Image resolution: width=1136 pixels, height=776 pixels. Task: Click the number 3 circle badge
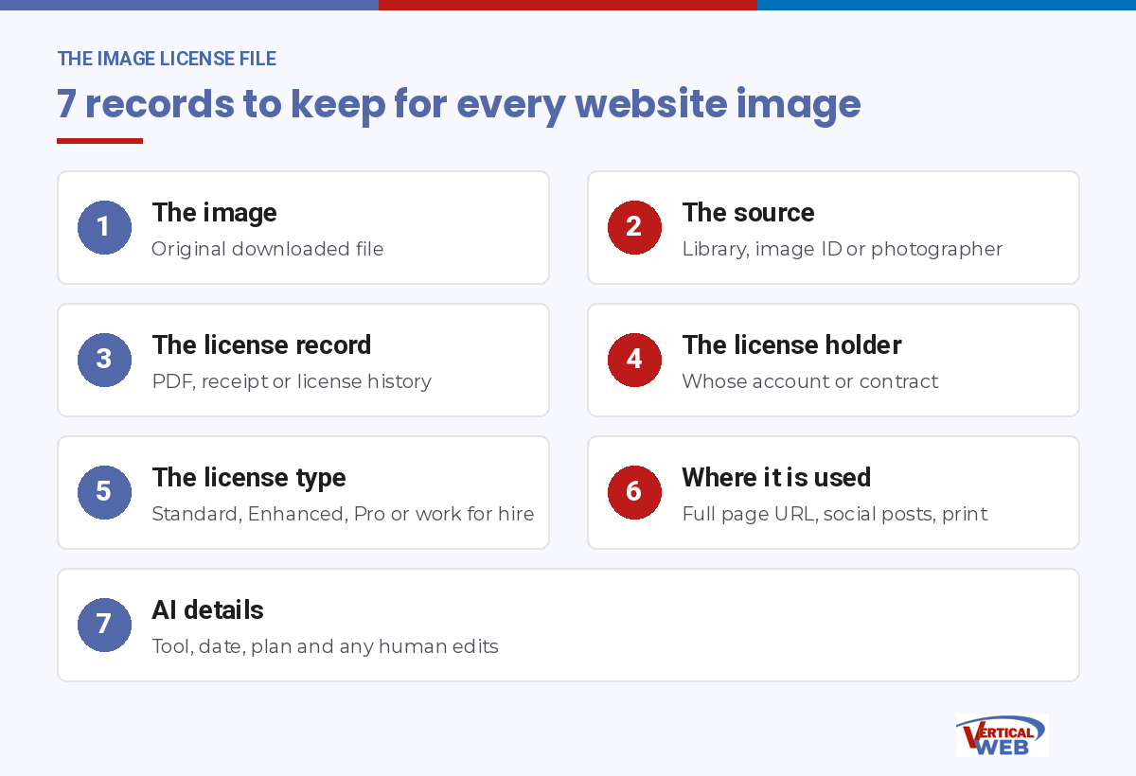point(104,360)
